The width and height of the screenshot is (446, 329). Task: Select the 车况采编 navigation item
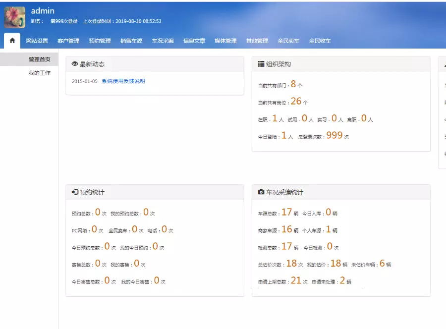pyautogui.click(x=163, y=41)
